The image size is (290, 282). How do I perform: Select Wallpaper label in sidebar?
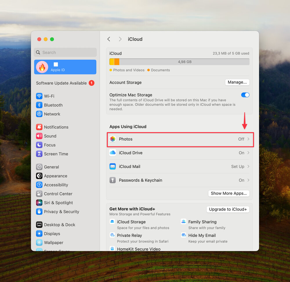54,243
